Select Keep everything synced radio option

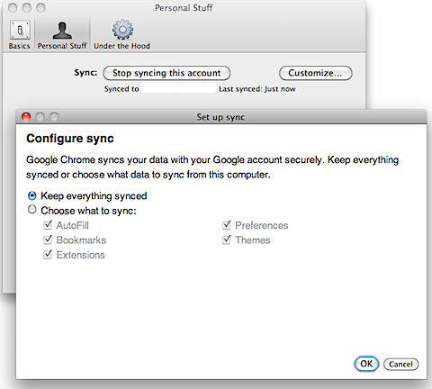coord(31,195)
